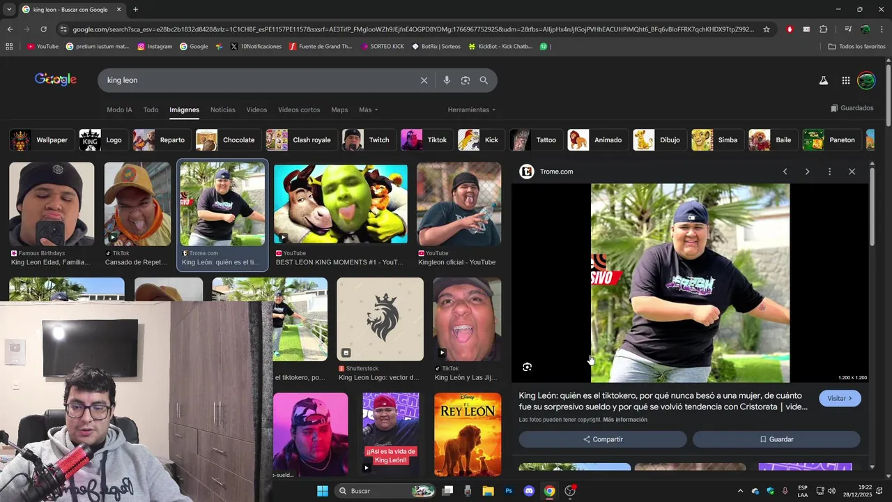The width and height of the screenshot is (892, 502).
Task: Open SORTEO KICK bookmark
Action: pos(383,47)
